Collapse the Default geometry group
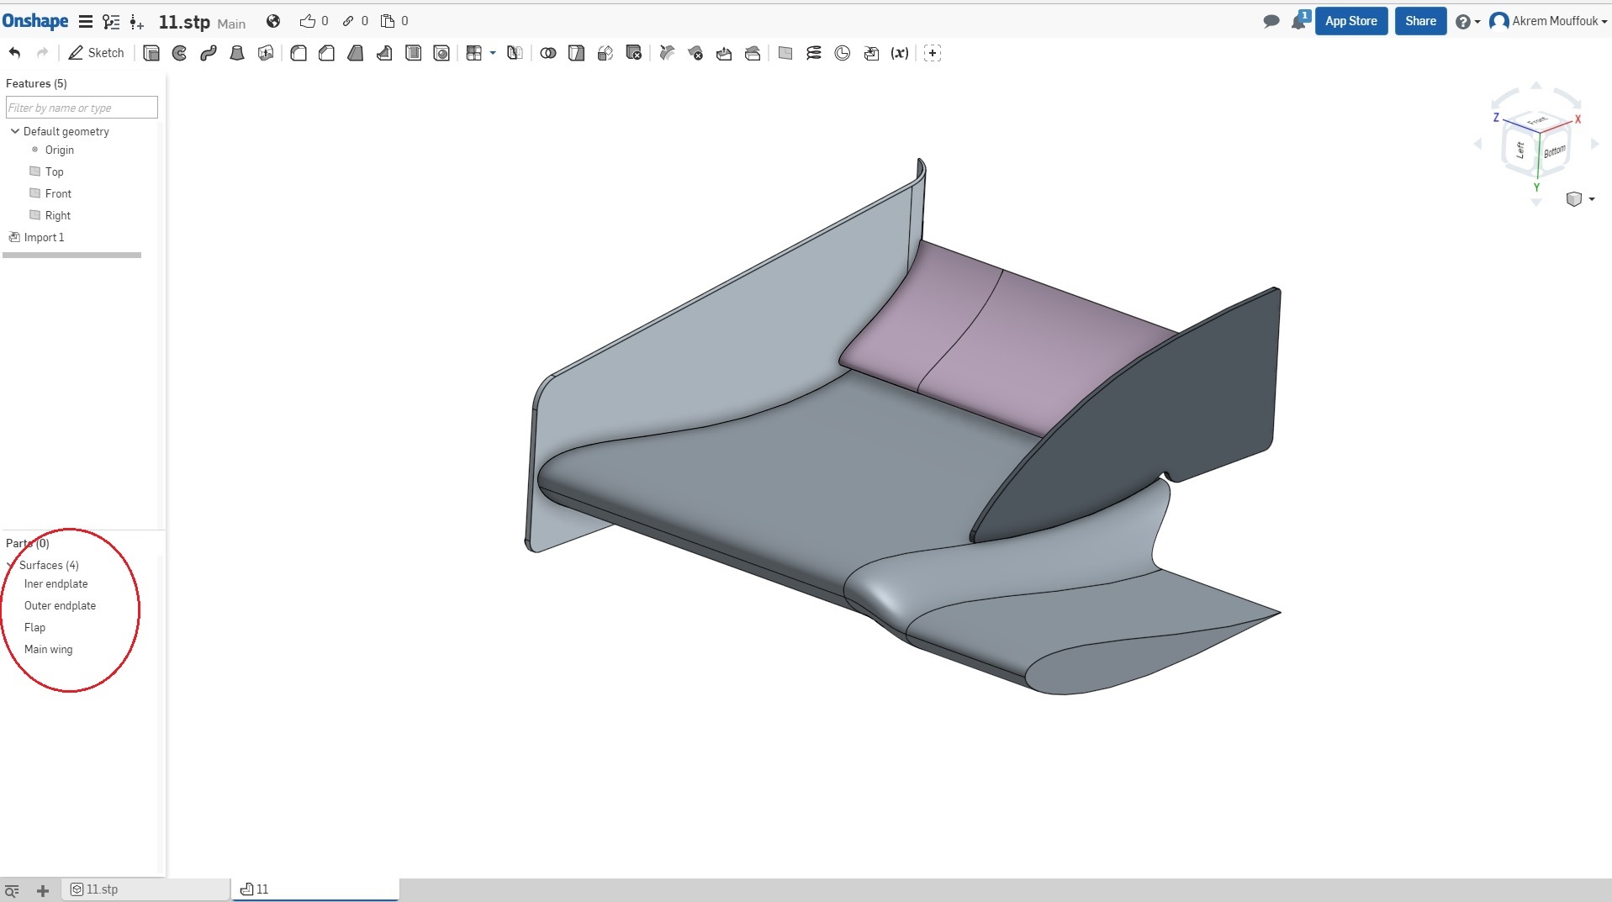Image resolution: width=1612 pixels, height=902 pixels. 14,131
